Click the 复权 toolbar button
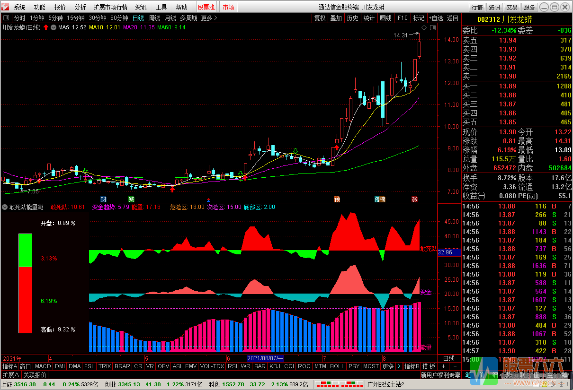This screenshot has width=573, height=390. (320, 18)
